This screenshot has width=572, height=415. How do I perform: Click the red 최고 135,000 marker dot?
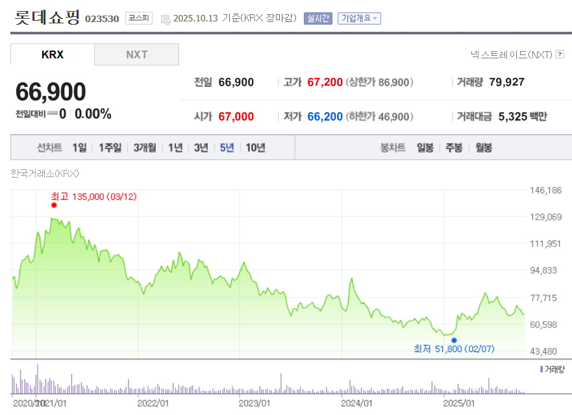tap(54, 205)
